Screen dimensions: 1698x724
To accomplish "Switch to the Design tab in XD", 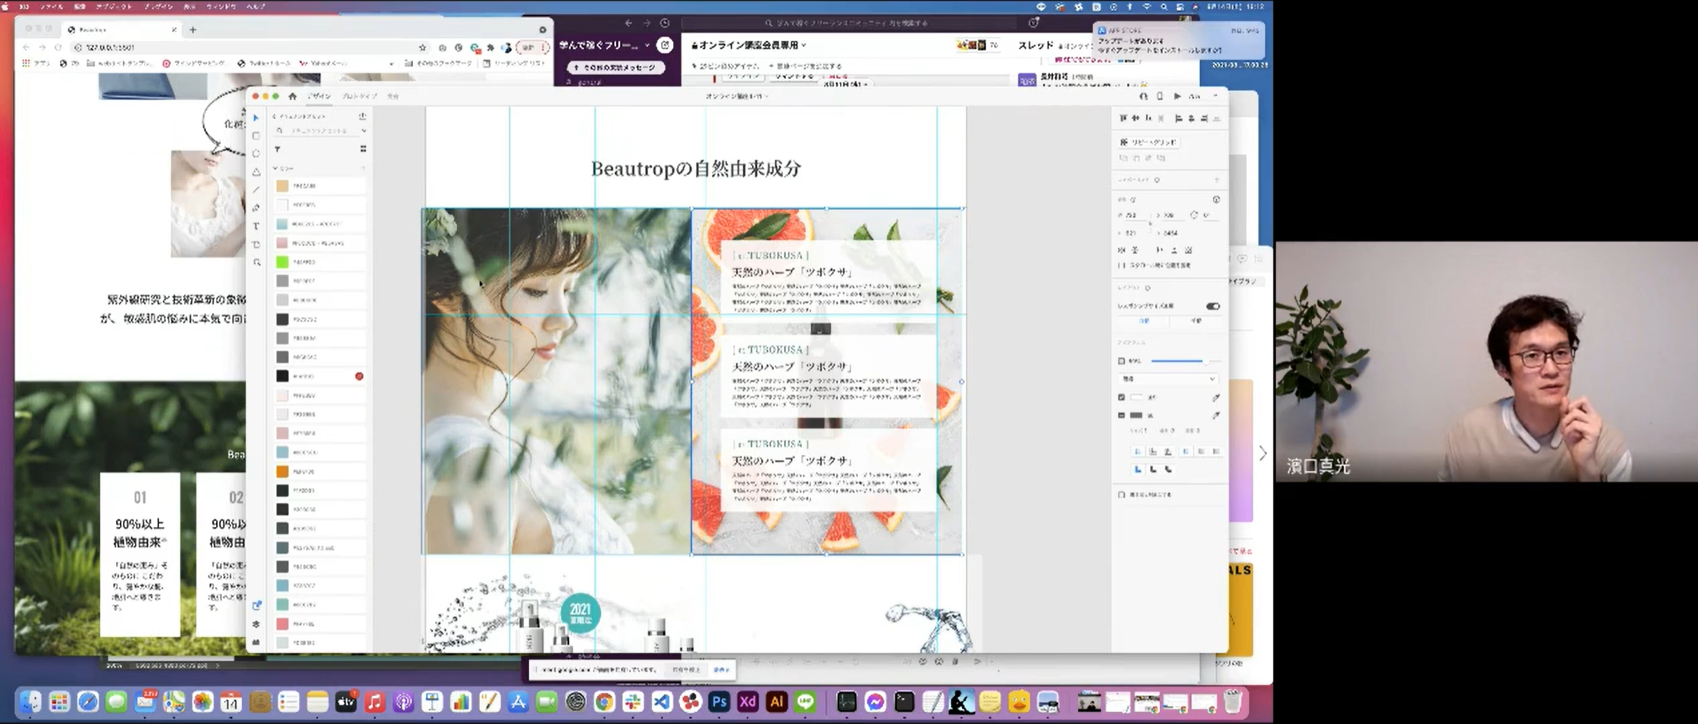I will 319,96.
